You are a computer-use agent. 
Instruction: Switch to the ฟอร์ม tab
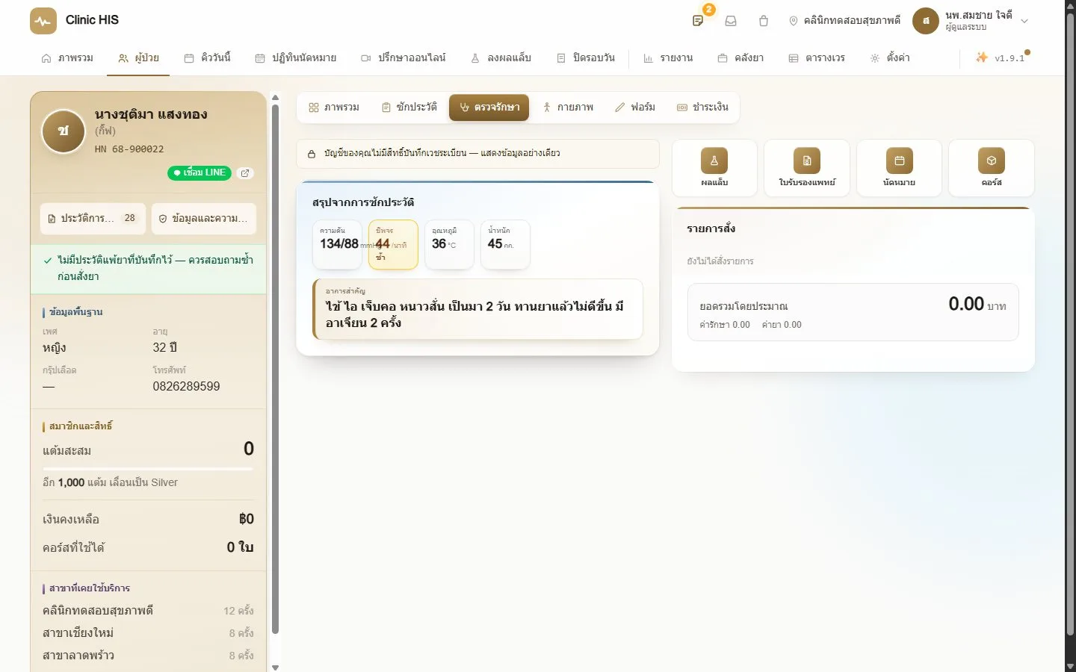click(635, 108)
